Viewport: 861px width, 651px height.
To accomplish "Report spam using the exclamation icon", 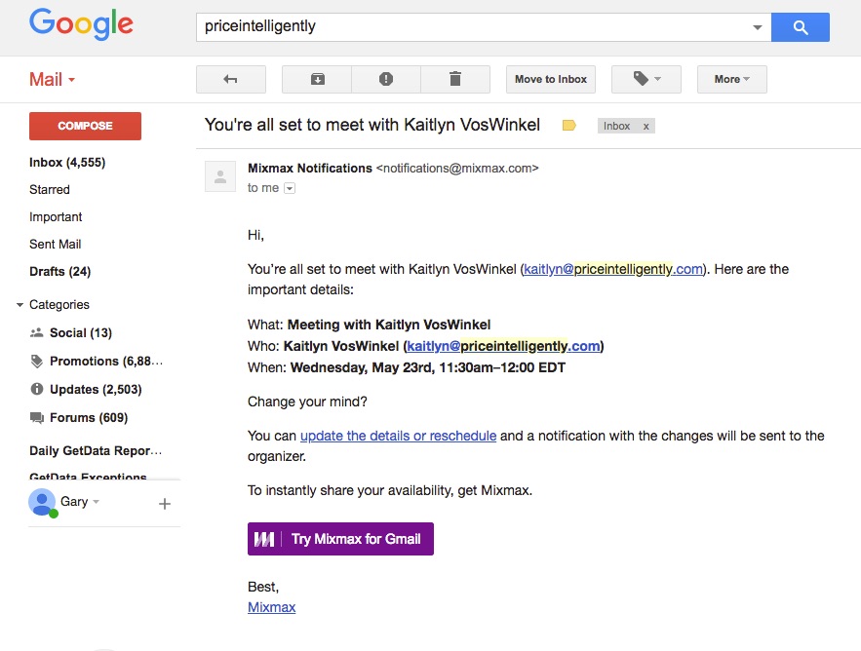I will point(386,79).
